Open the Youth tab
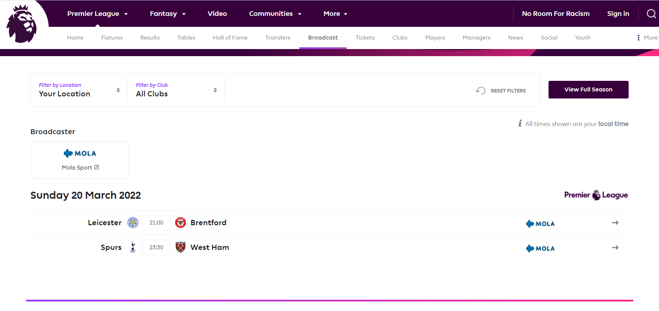Screen dimensions: 659x311 583,38
